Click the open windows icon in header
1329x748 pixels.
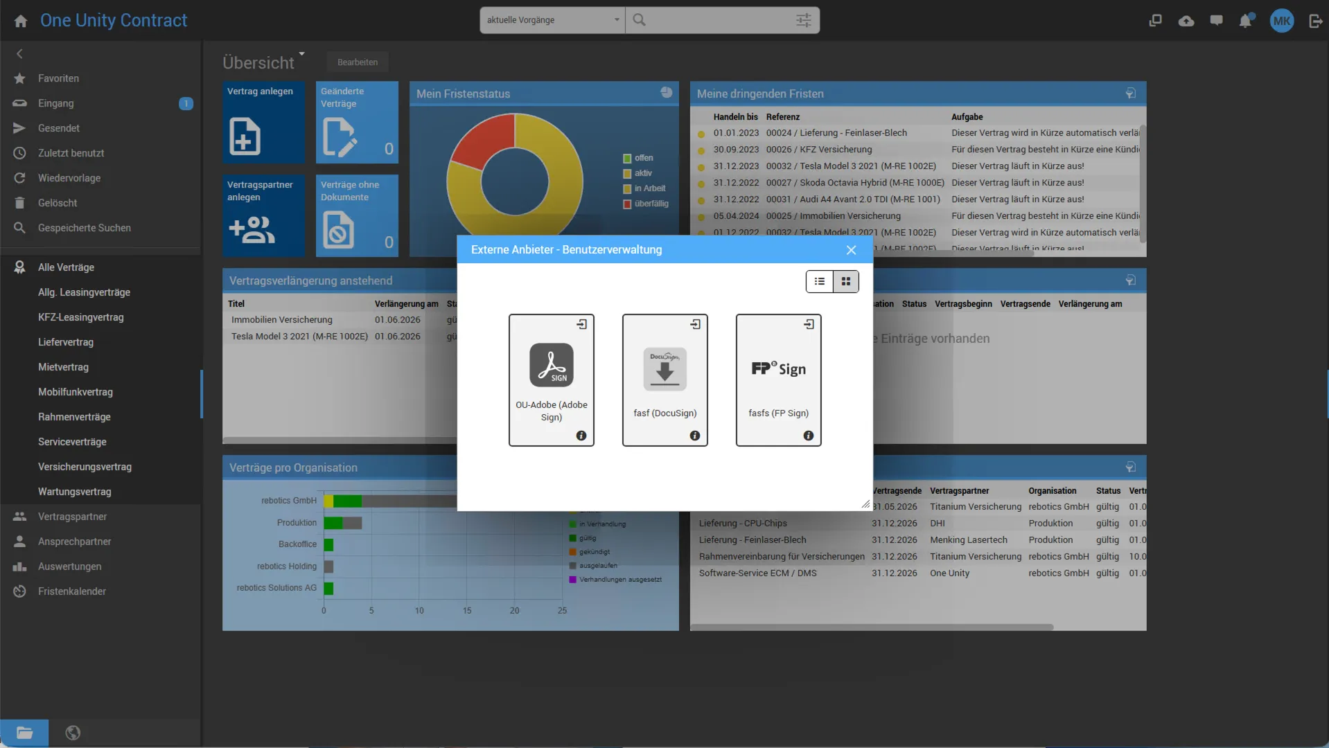pos(1155,21)
